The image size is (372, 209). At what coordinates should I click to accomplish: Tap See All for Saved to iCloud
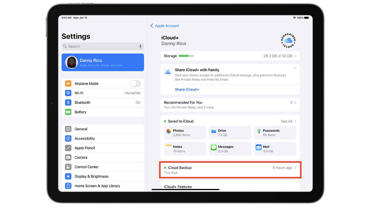287,121
